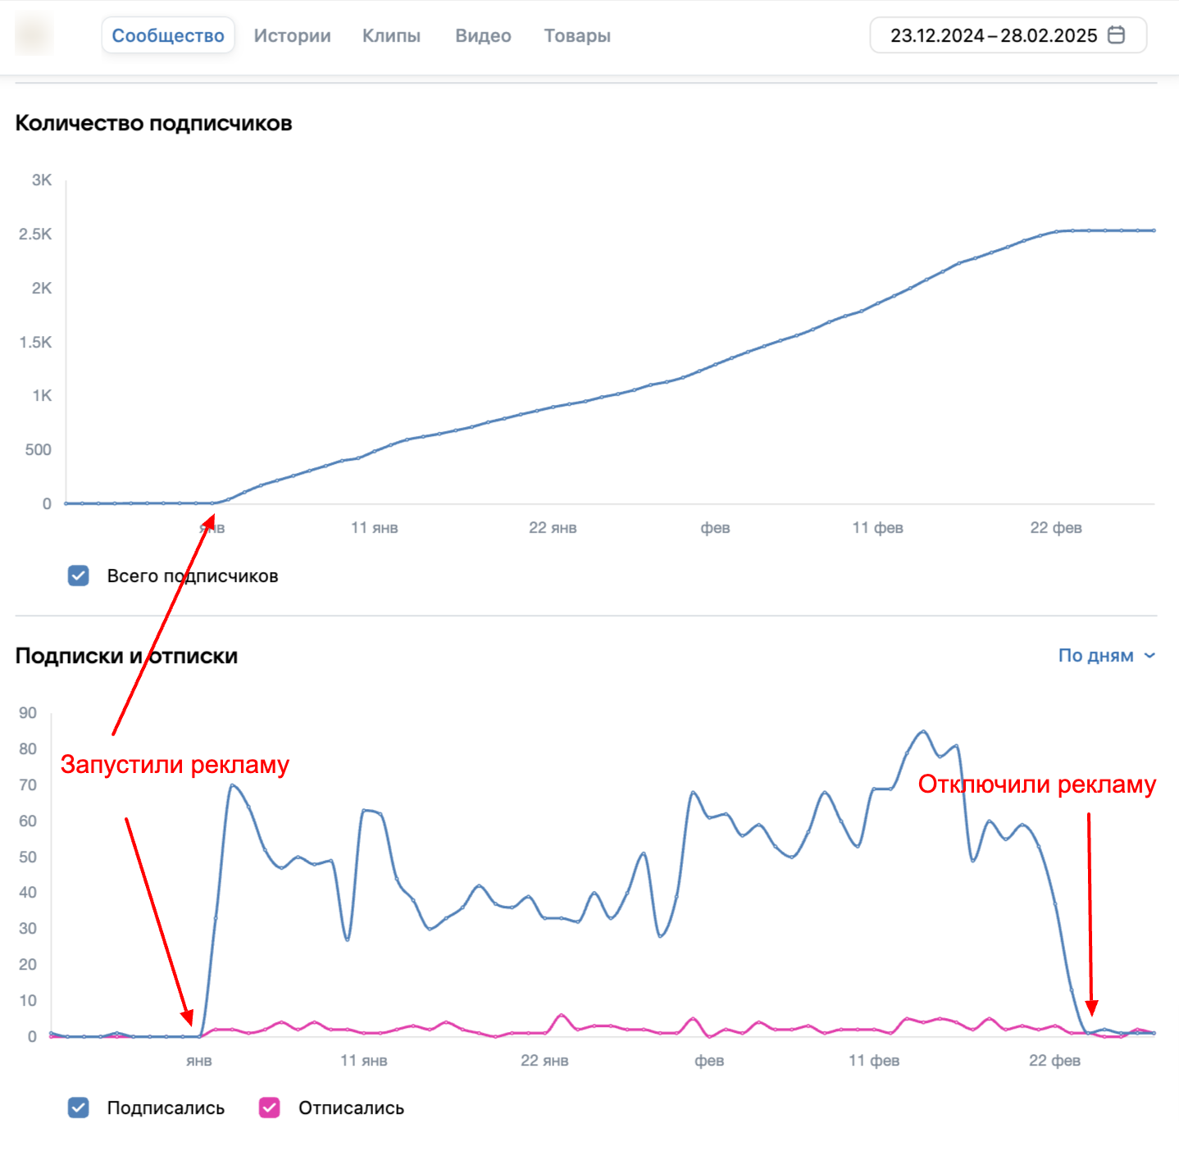Screen dimensions: 1179x1155
Task: Click the 22 фев label on subscribers chart
Action: tap(1056, 528)
